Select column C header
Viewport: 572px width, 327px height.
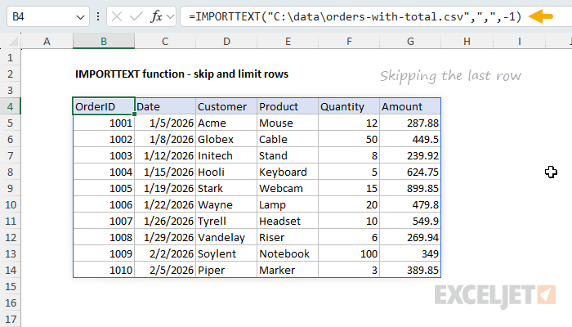pos(165,42)
